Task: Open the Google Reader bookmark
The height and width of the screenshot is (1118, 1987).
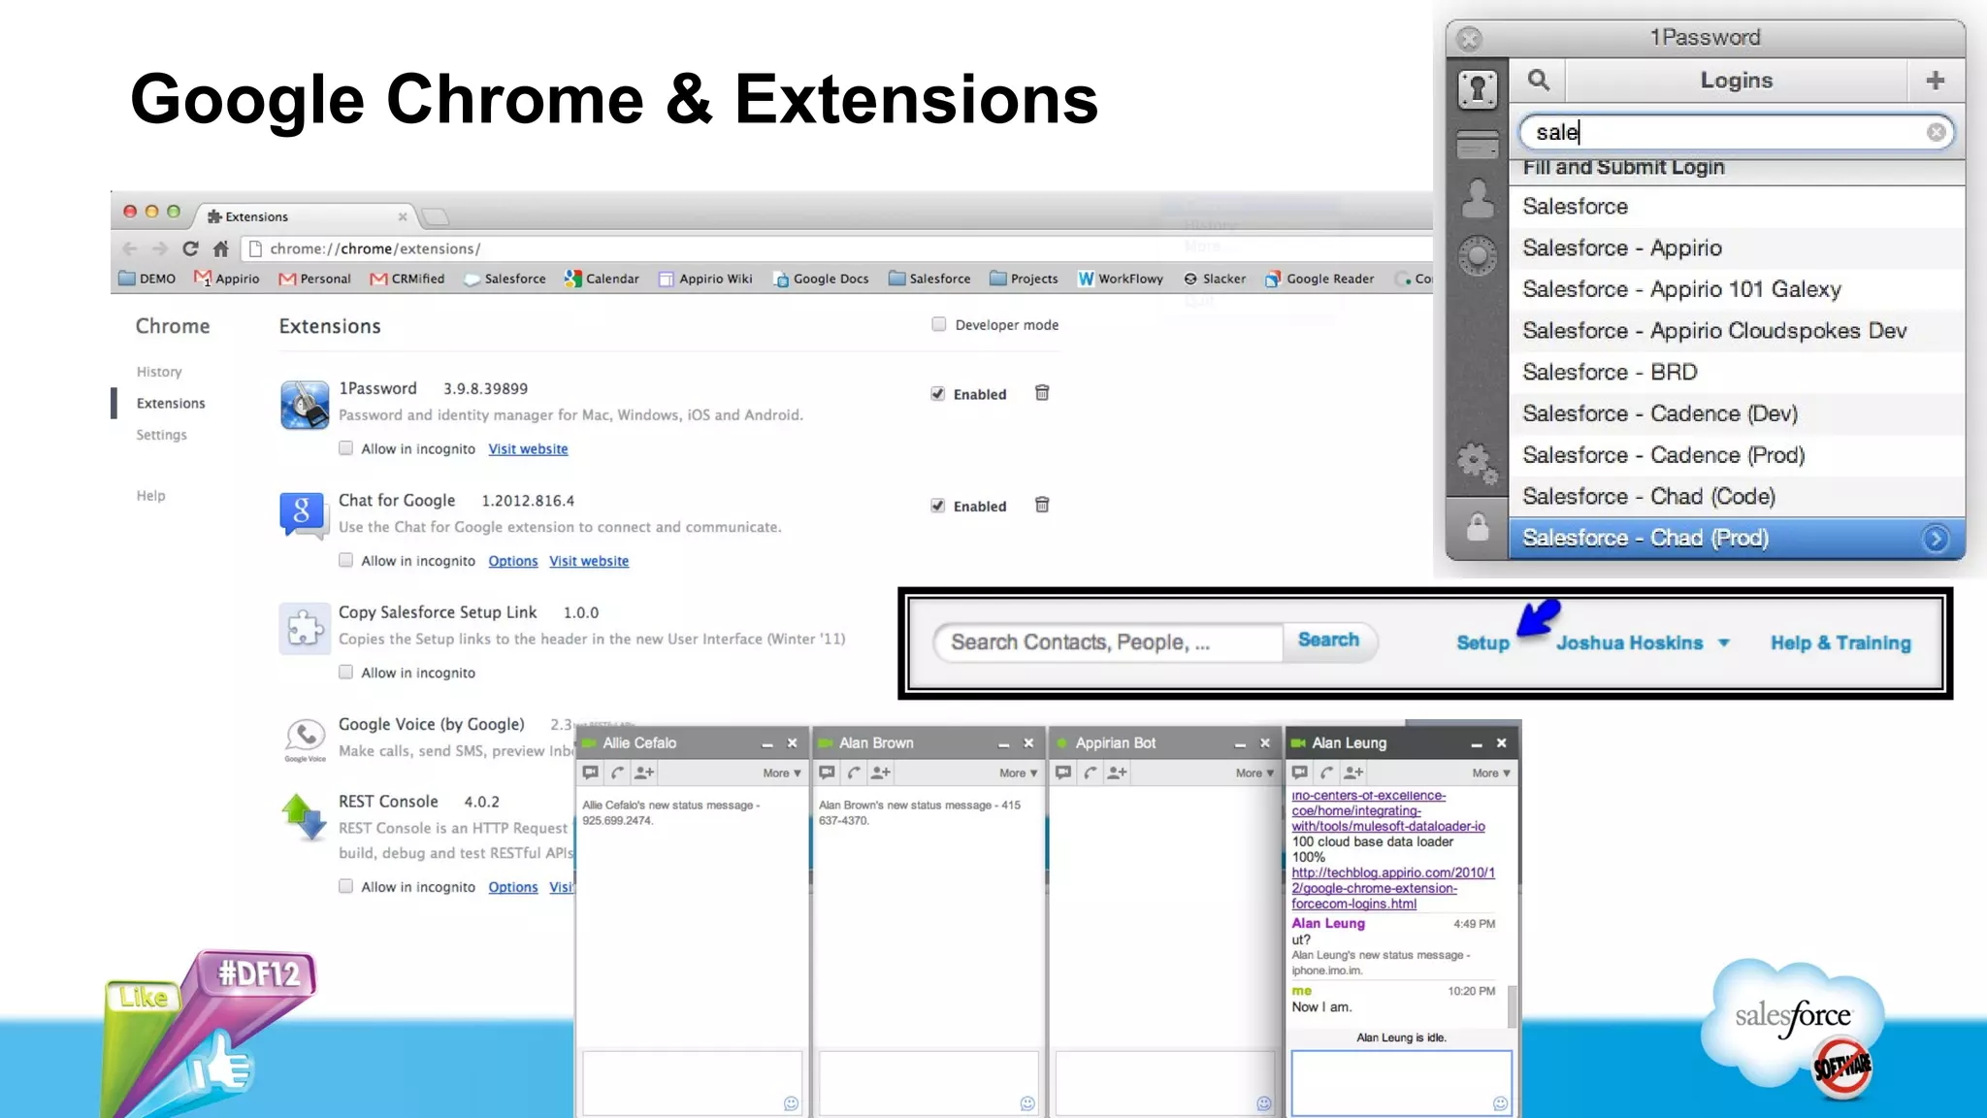Action: click(x=1319, y=279)
